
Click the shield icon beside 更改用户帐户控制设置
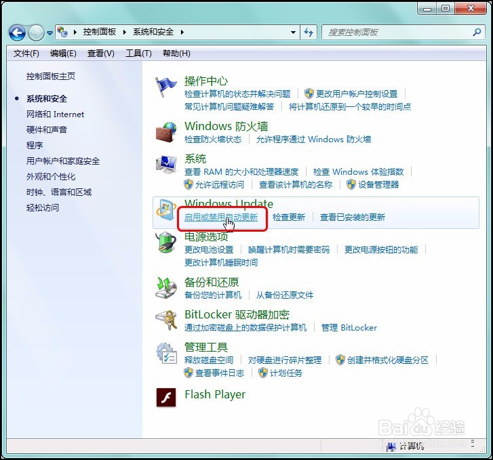[309, 93]
